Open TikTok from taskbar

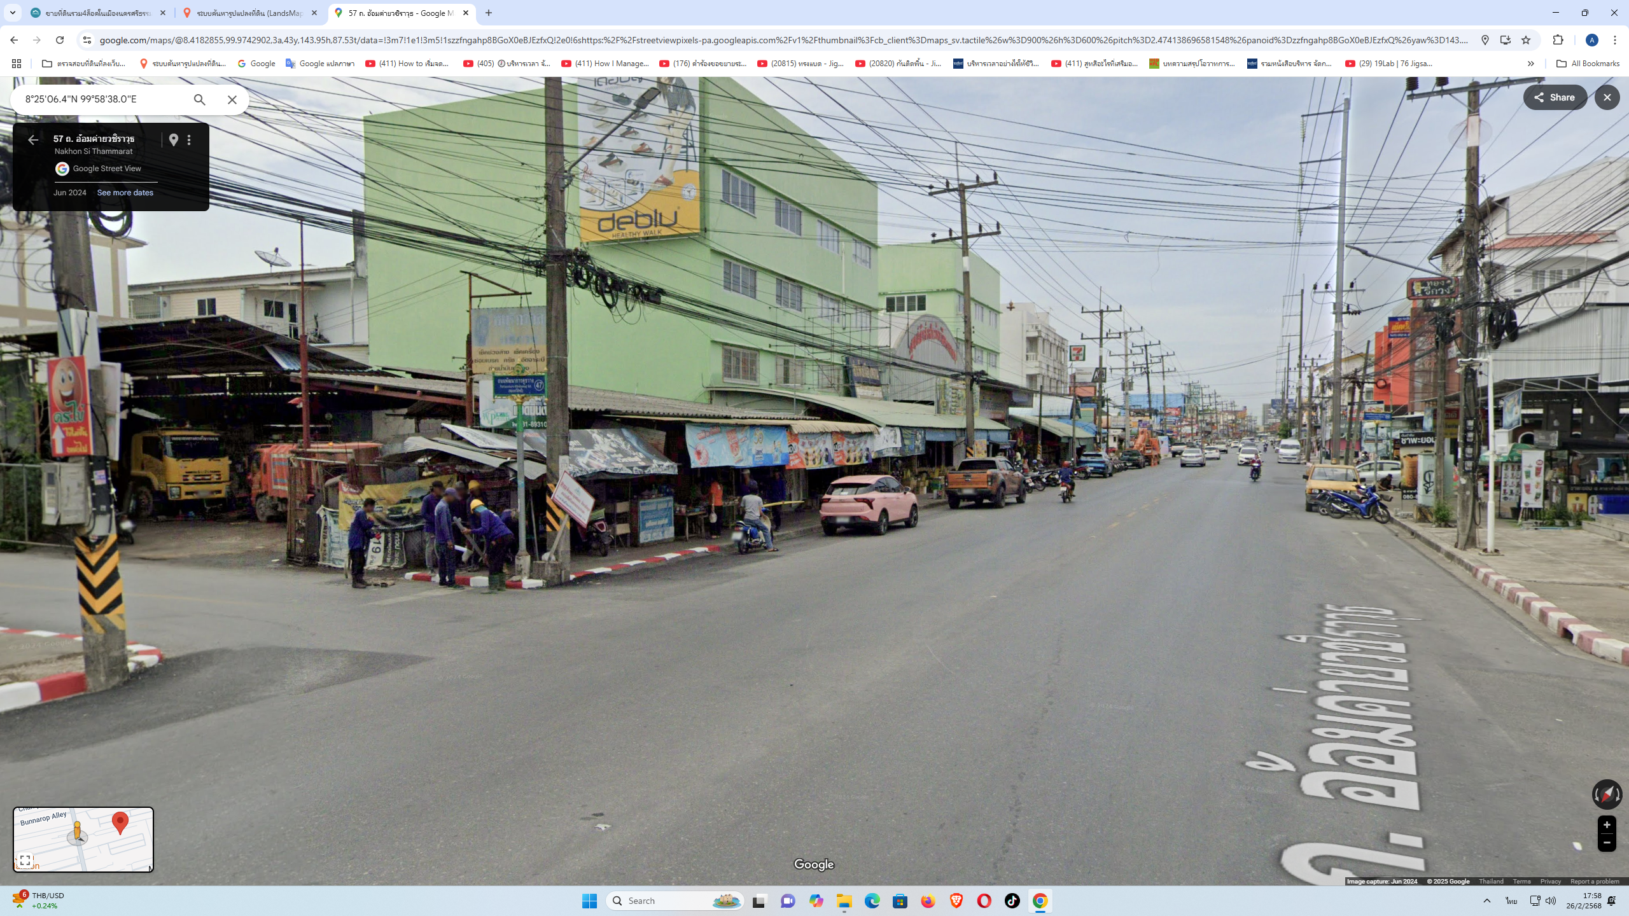pyautogui.click(x=1012, y=901)
